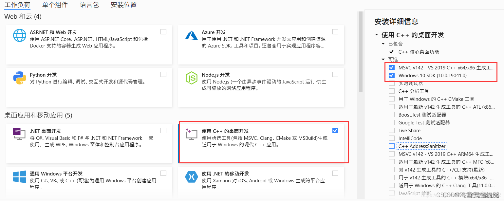Image resolution: width=504 pixels, height=201 pixels.
Task: Click 桌面应用和移动应用 (5) category heading
Action: tap(38, 115)
